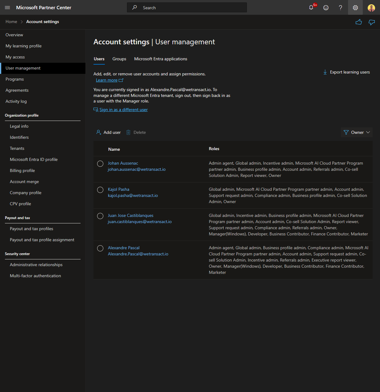
Task: Click the Learn more link
Action: click(x=107, y=80)
